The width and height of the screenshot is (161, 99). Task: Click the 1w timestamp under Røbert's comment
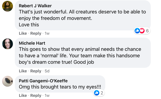(47, 33)
